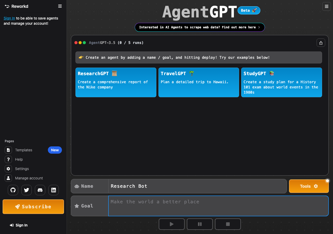Open the Templates page
This screenshot has height=234, width=333.
[33, 150]
